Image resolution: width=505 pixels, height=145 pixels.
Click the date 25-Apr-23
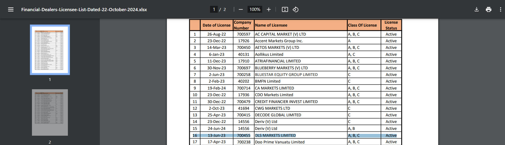coord(216,115)
